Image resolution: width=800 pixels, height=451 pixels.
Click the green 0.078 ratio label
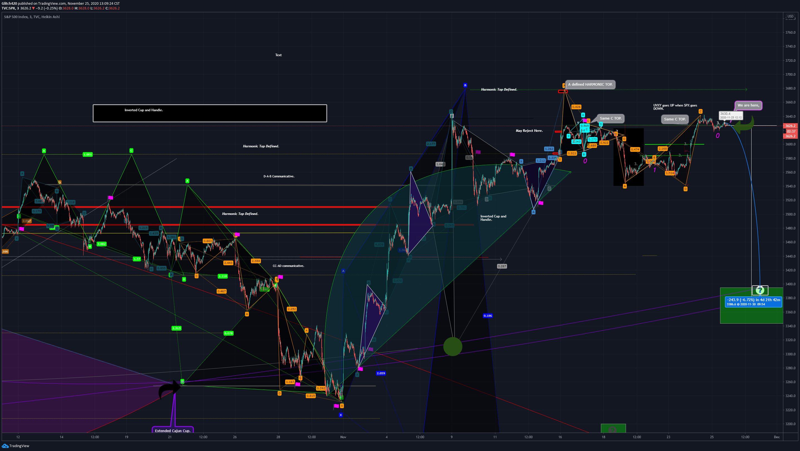coord(228,333)
